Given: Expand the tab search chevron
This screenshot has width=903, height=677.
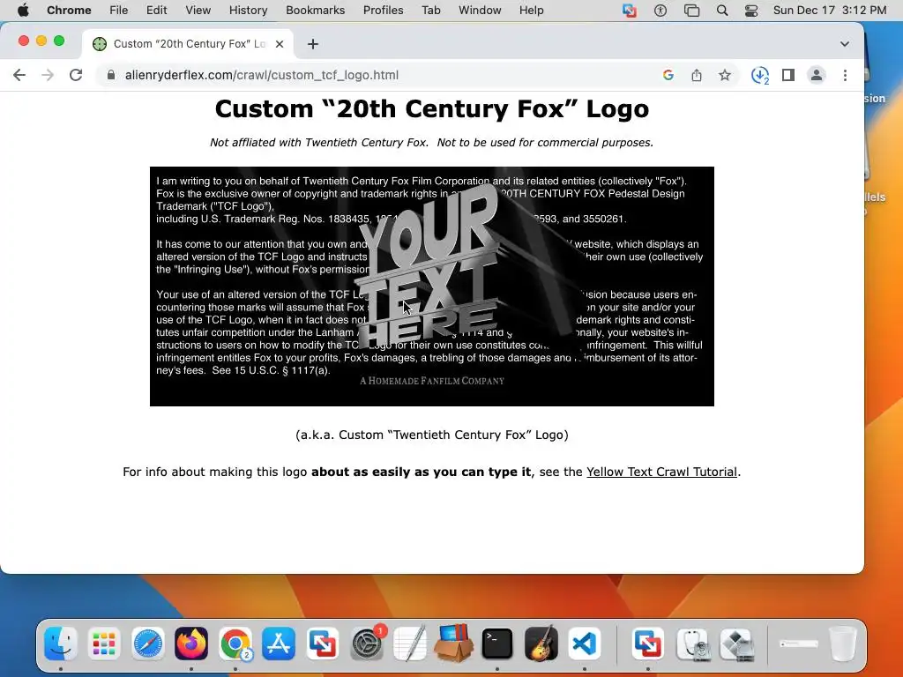Looking at the screenshot, I should point(844,44).
